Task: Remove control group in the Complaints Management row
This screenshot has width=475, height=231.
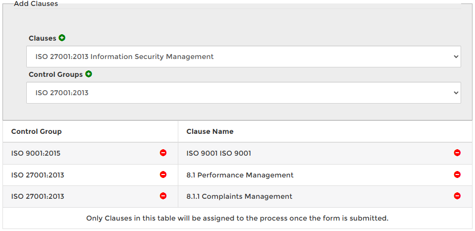Action: pyautogui.click(x=163, y=196)
